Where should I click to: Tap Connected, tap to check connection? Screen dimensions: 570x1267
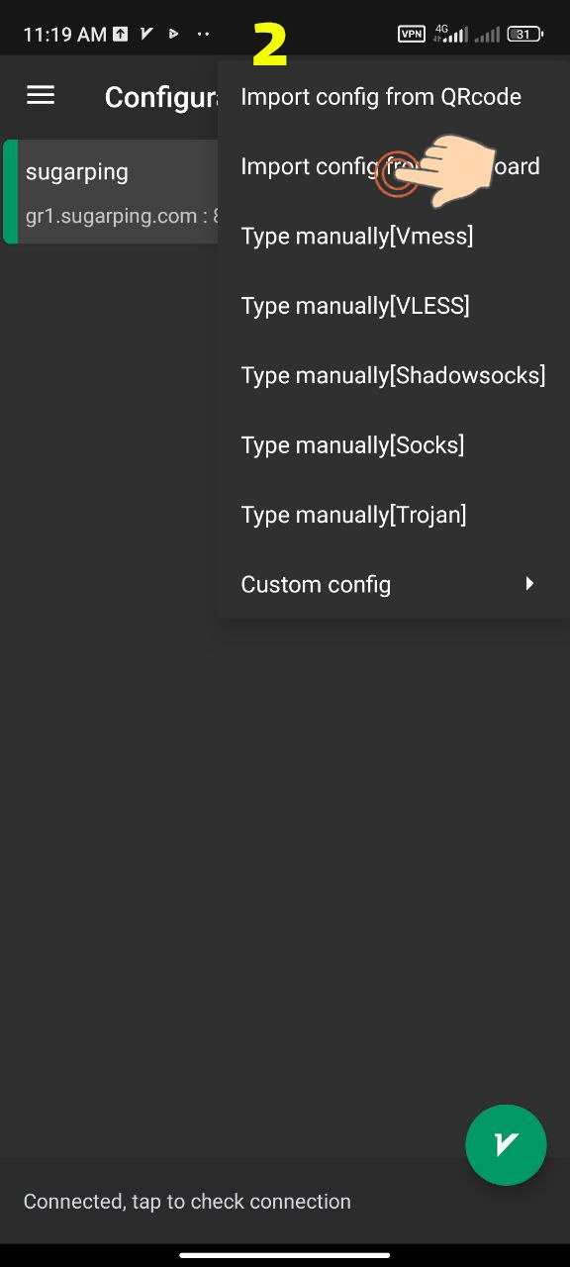click(187, 1201)
